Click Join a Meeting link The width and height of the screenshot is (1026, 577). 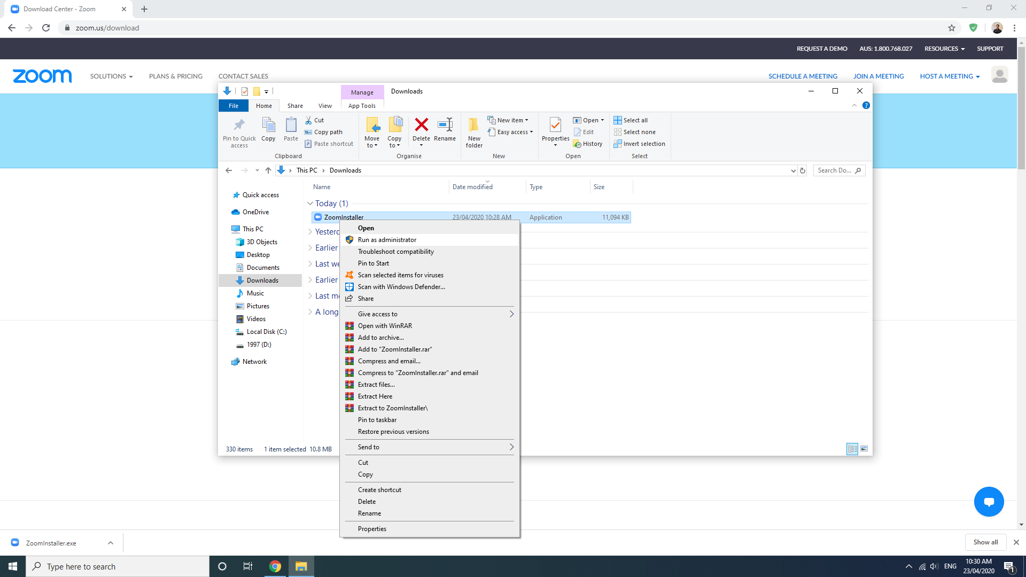879,76
